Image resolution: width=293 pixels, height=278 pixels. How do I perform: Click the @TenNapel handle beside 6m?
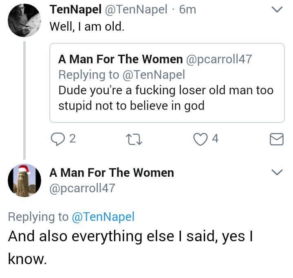click(136, 9)
